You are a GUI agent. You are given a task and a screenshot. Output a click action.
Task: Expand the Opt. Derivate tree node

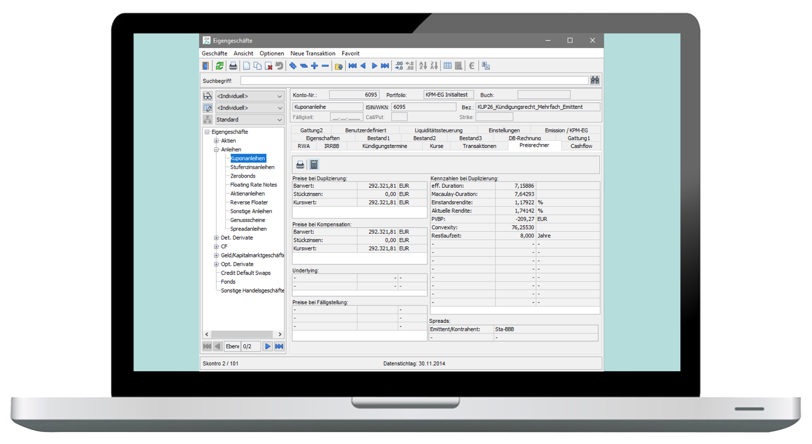point(216,264)
